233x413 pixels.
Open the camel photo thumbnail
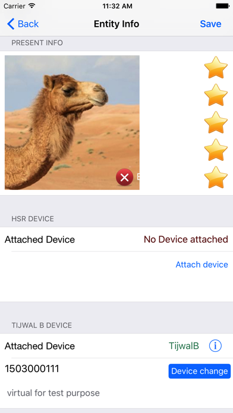pyautogui.click(x=72, y=122)
